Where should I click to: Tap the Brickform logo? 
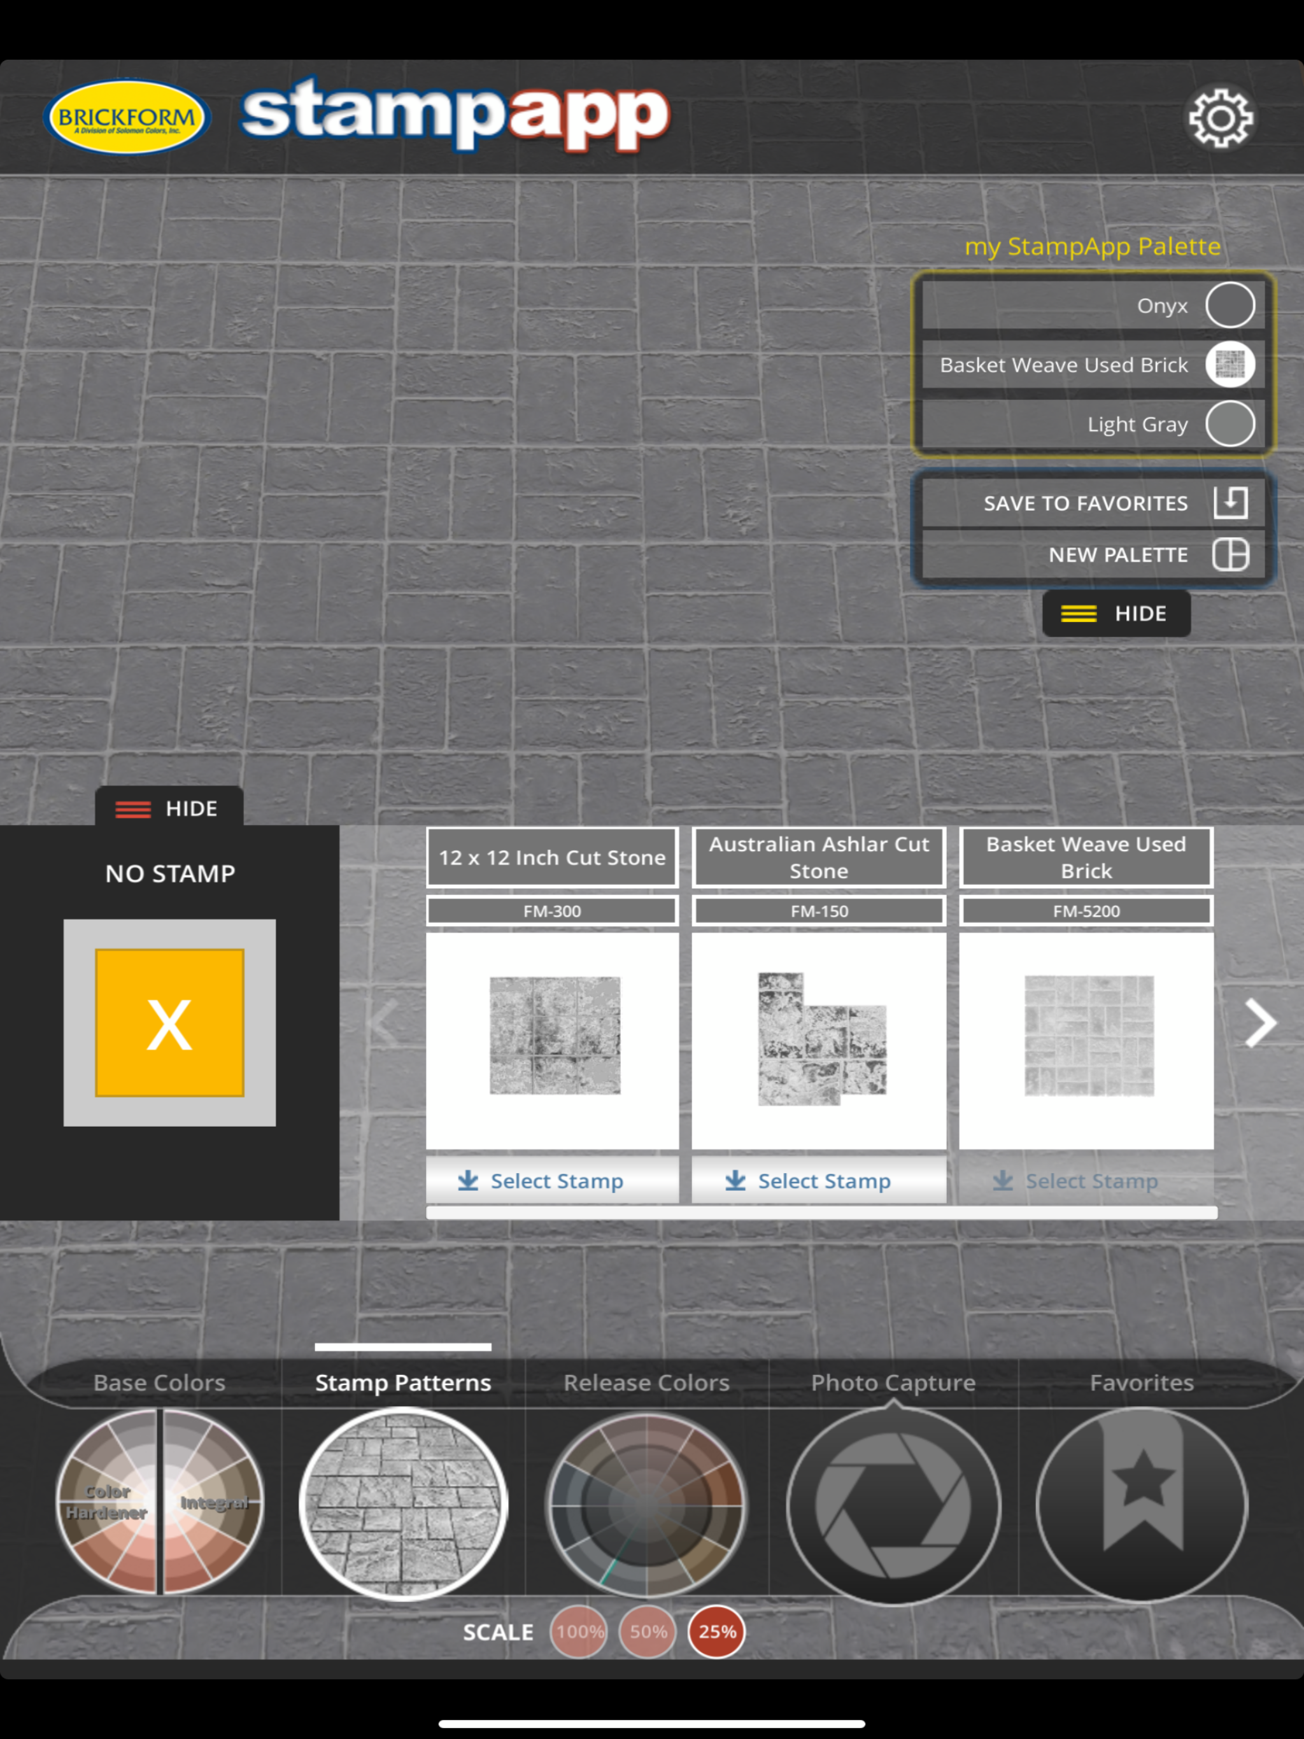[127, 117]
